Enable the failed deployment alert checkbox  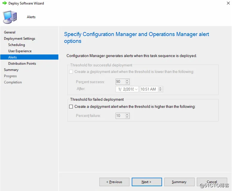71,106
